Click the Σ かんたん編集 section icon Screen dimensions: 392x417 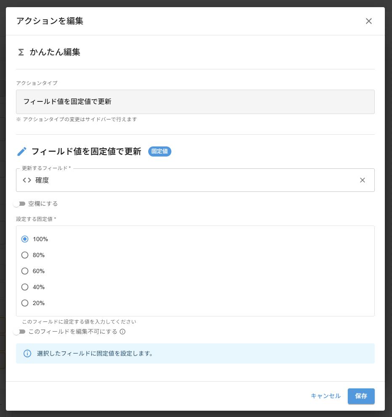coord(21,52)
